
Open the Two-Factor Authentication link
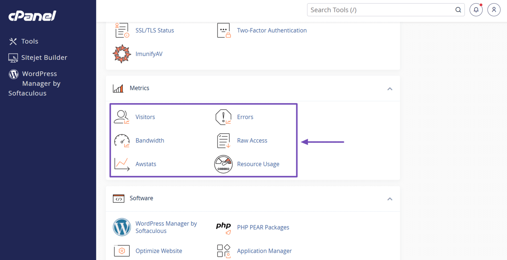(272, 30)
